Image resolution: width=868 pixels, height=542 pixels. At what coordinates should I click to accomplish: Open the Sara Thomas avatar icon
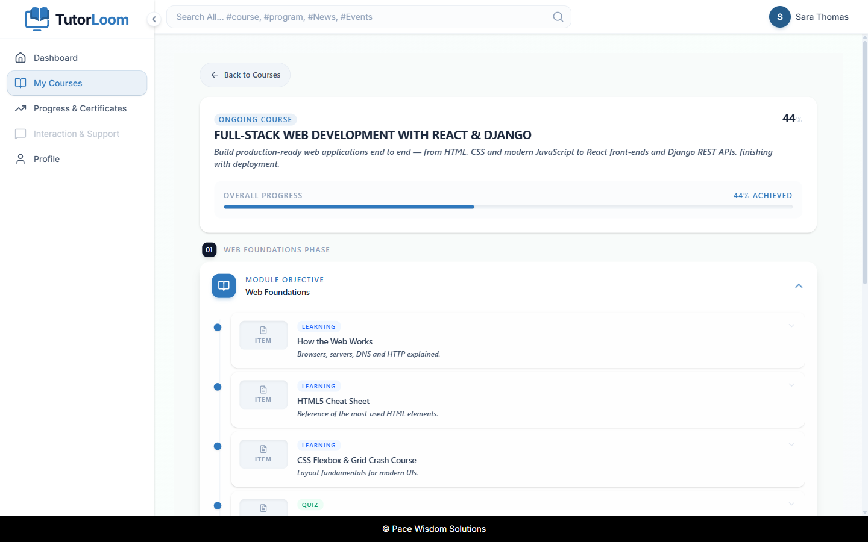click(x=780, y=17)
